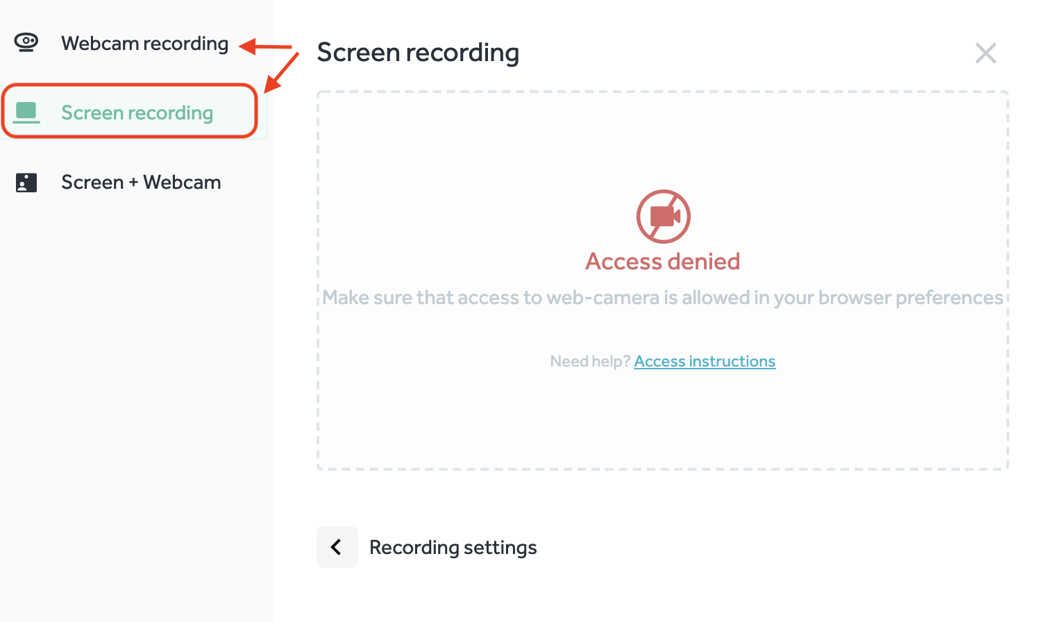1044x622 pixels.
Task: Open the Access instructions link
Action: 705,361
